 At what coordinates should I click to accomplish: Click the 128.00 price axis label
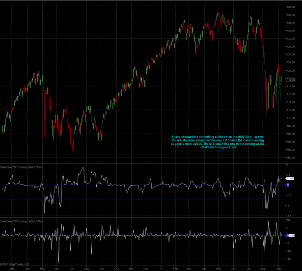[x=291, y=47]
